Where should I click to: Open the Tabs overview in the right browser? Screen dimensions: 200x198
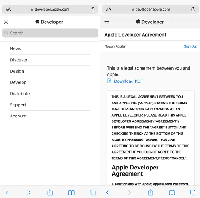coord(193,192)
